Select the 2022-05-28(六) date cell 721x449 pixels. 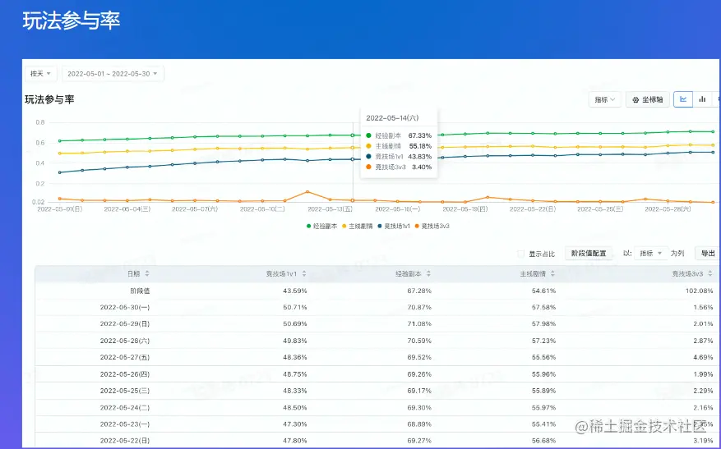click(x=125, y=341)
